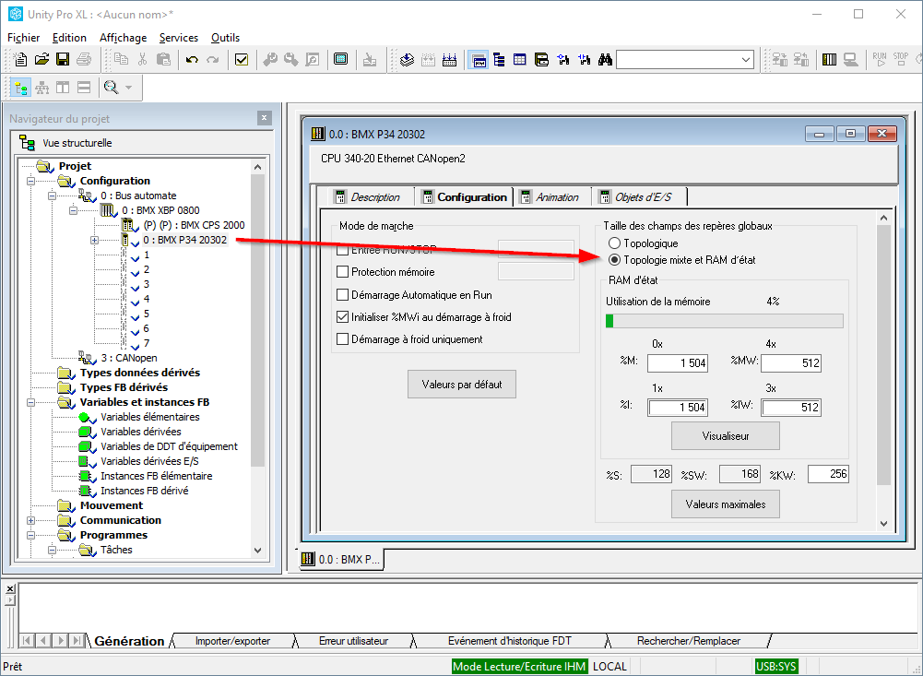Click the zoom magnifier icon
Screen dimensions: 923x676
click(x=112, y=88)
